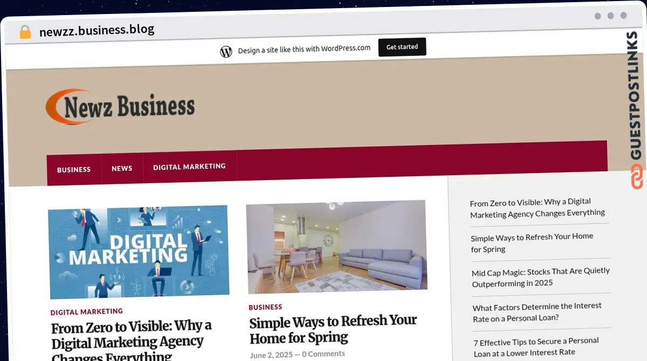Screen dimensions: 647x361
Task: Open sidebar link "Mid Cap Magic" post
Action: point(541,277)
